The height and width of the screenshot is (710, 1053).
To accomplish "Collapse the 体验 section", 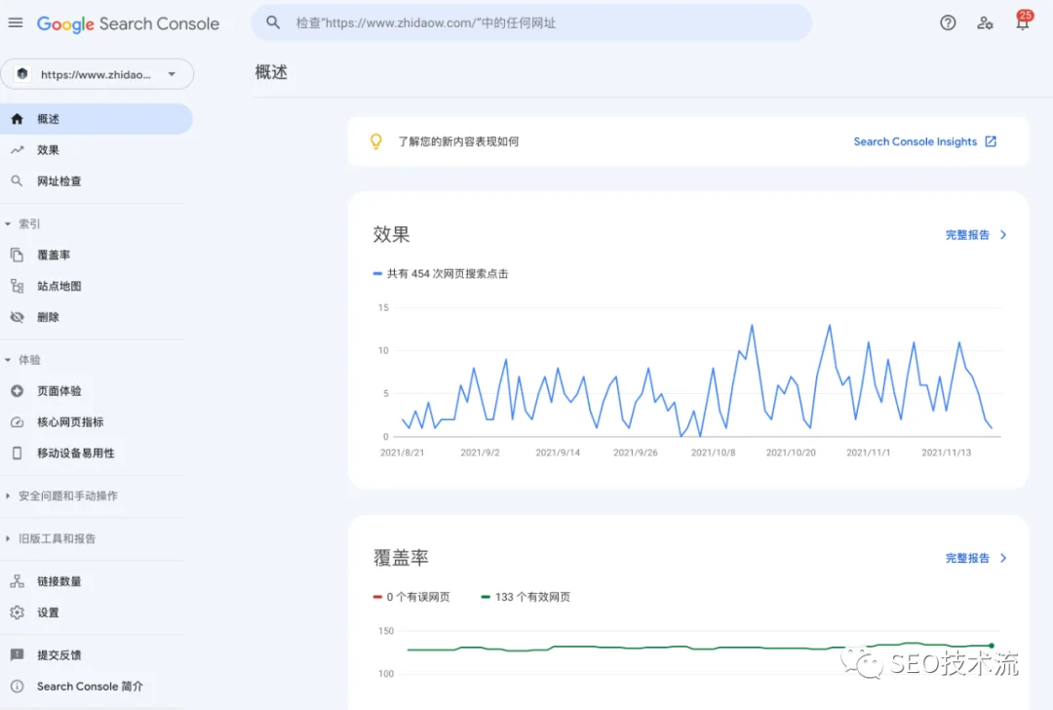I will pos(8,360).
